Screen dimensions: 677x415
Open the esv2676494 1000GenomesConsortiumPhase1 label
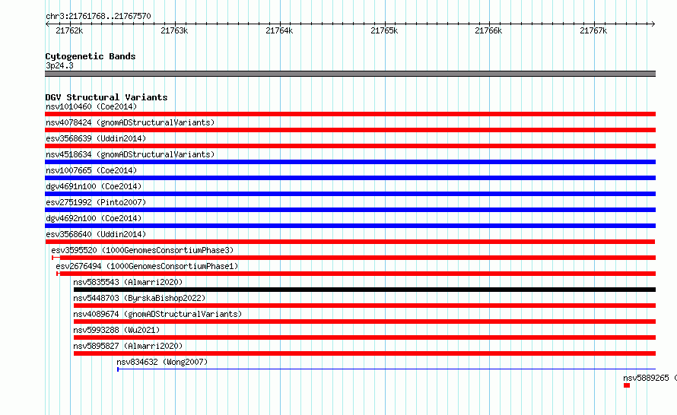point(147,266)
